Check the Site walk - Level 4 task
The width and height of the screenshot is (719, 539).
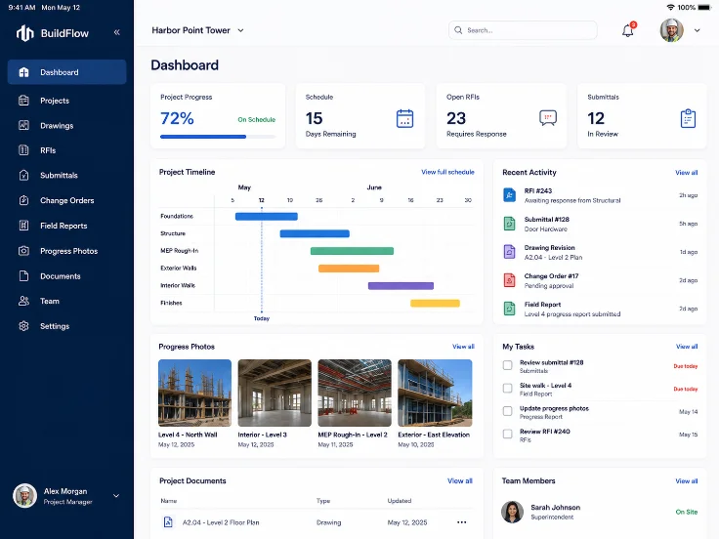[508, 389]
